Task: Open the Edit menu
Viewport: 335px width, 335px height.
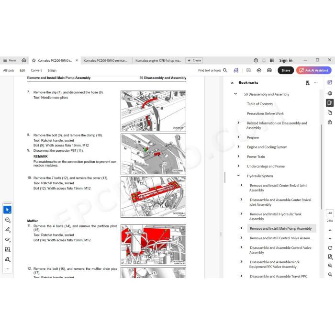Action: (22, 70)
